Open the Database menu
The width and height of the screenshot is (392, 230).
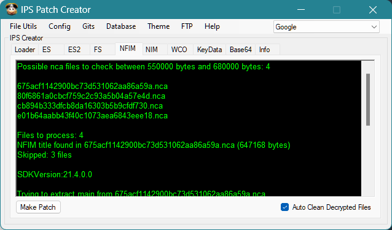(121, 26)
